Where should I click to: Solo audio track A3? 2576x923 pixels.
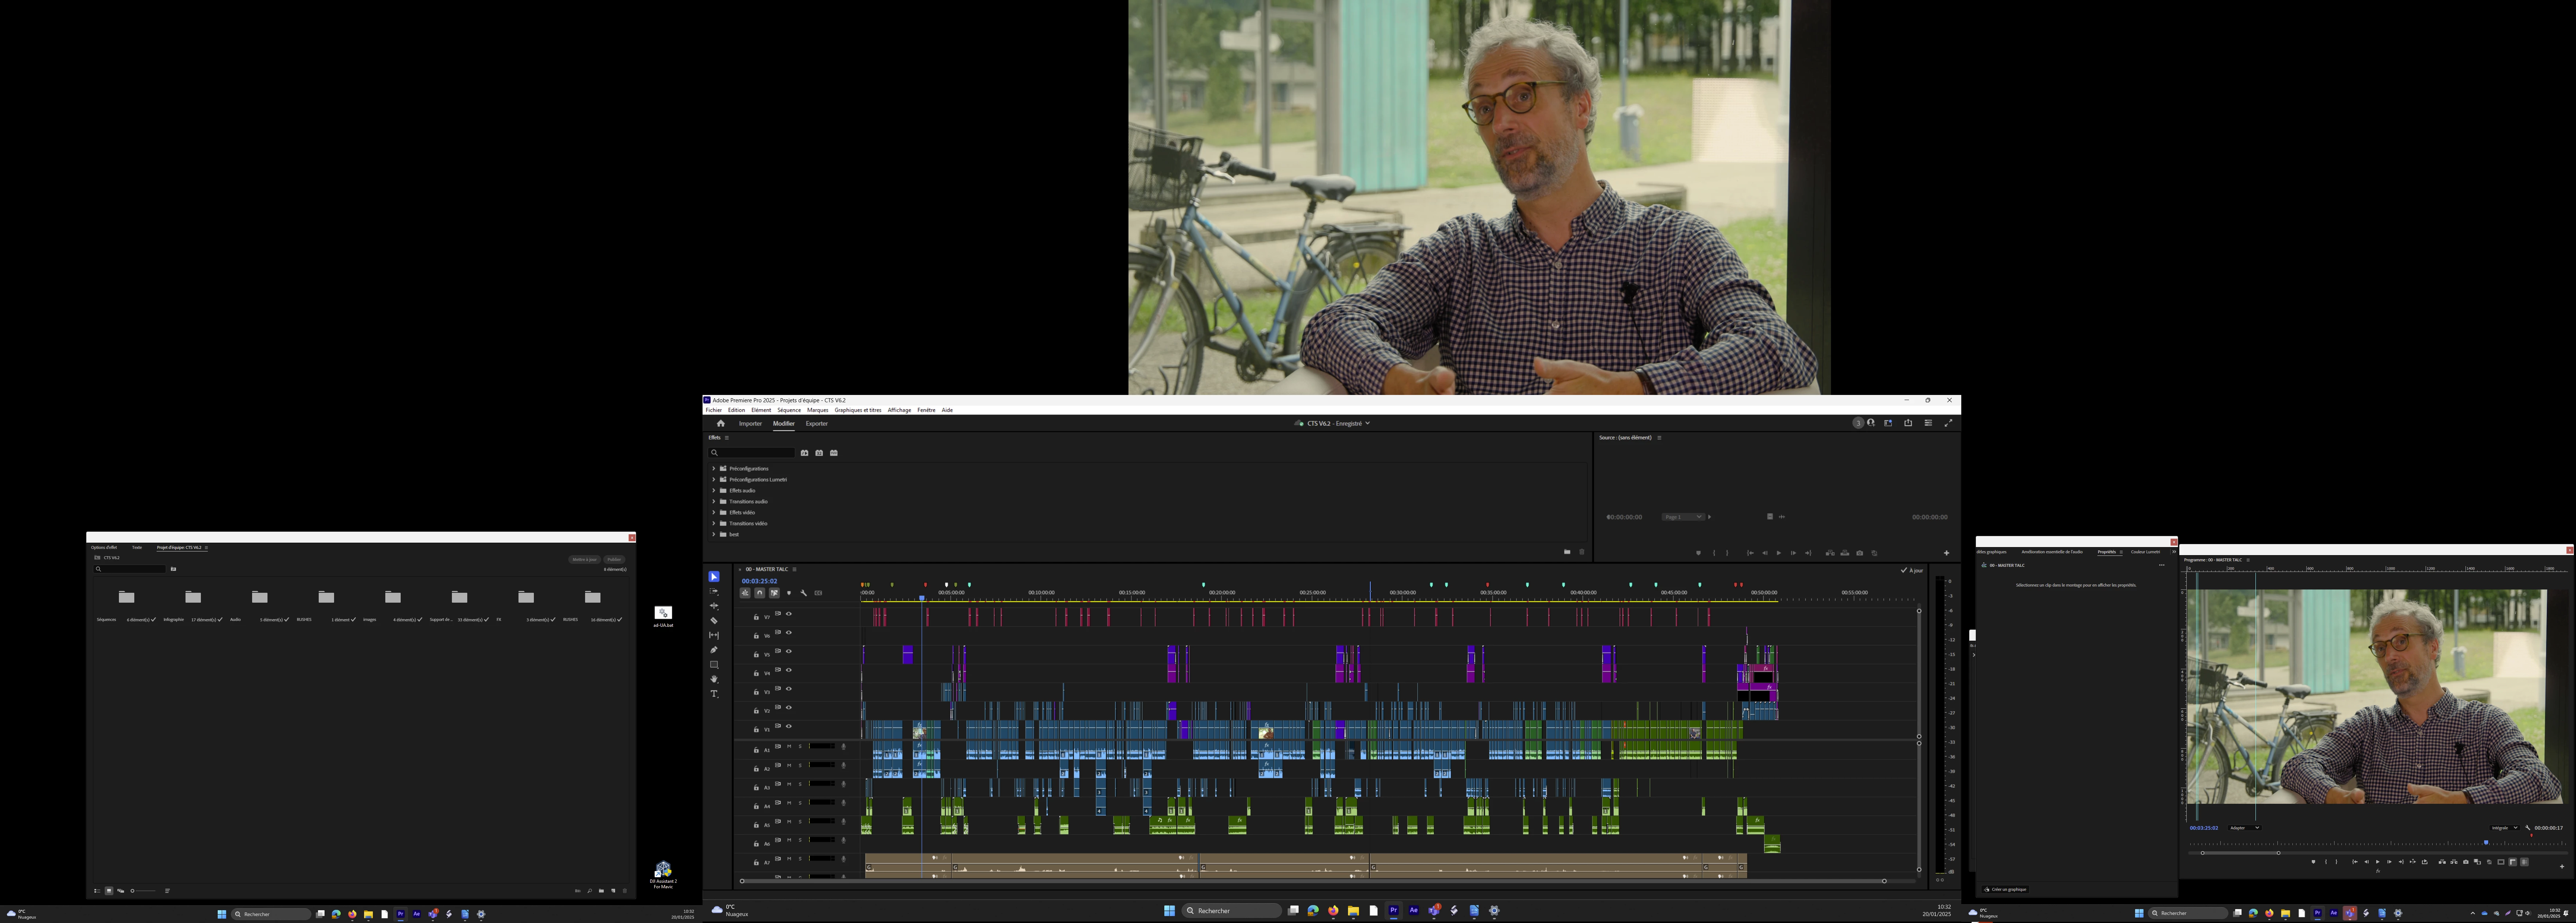[x=800, y=784]
